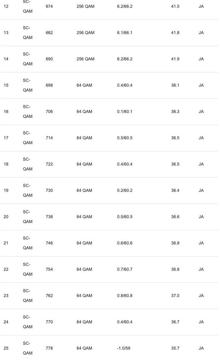Select the 36.1 signal-to-noise value
This screenshot has height=361, width=220.
(175, 85)
